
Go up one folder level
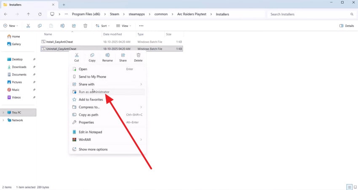click(28, 14)
